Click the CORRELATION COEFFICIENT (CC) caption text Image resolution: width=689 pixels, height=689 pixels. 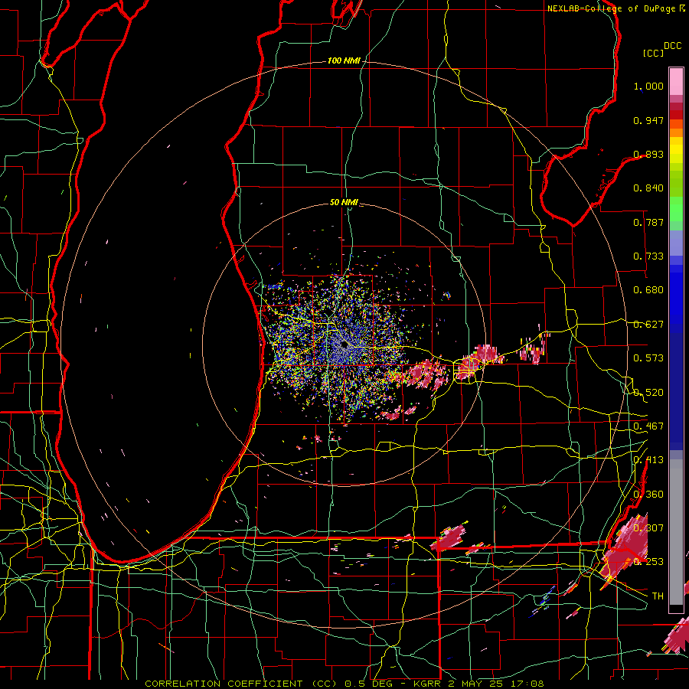coord(243,684)
